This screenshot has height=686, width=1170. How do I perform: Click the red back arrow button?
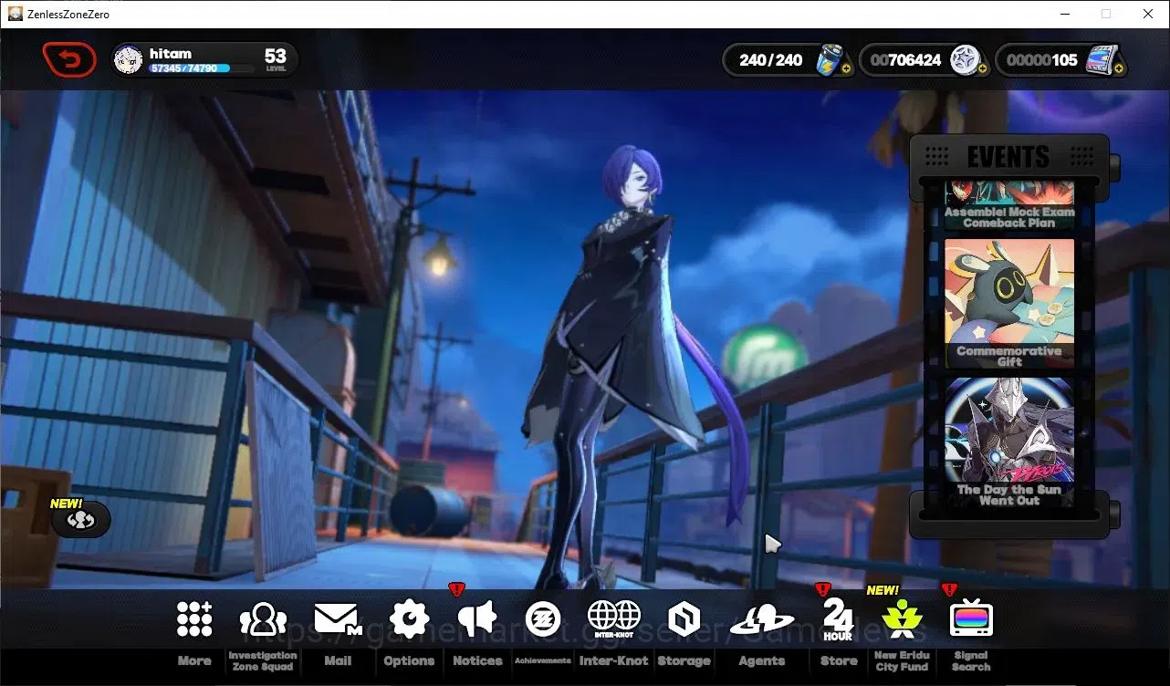coord(69,60)
